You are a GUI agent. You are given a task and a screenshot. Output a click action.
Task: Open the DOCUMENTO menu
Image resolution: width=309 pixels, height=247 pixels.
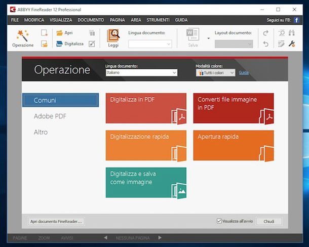91,20
